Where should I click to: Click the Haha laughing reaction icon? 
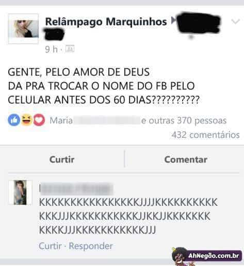(x=26, y=120)
